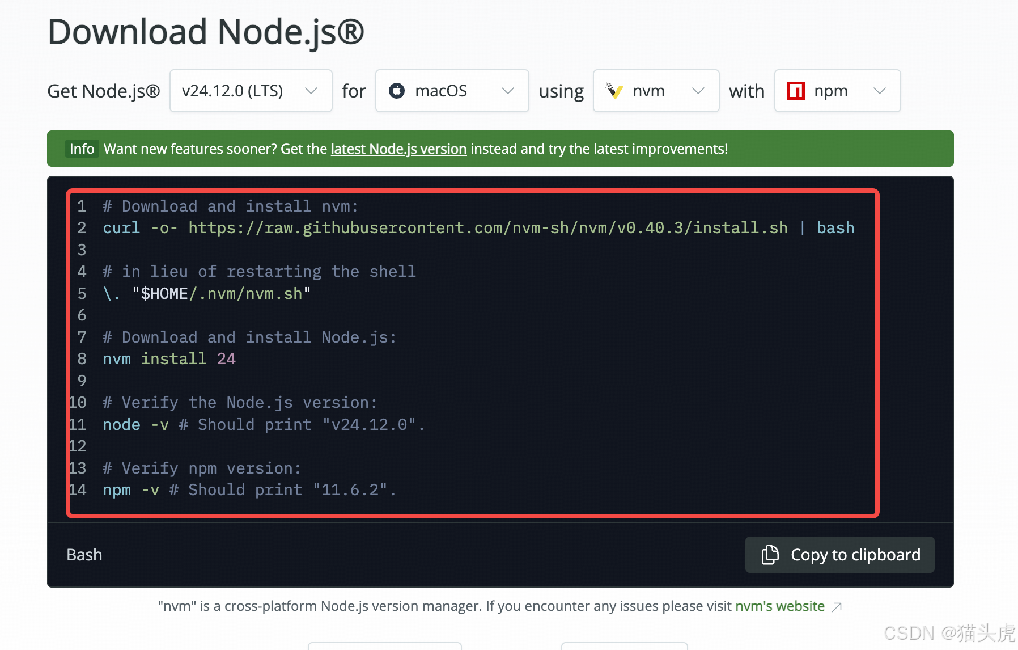This screenshot has width=1018, height=650.
Task: Click the Bash language label
Action: 84,555
